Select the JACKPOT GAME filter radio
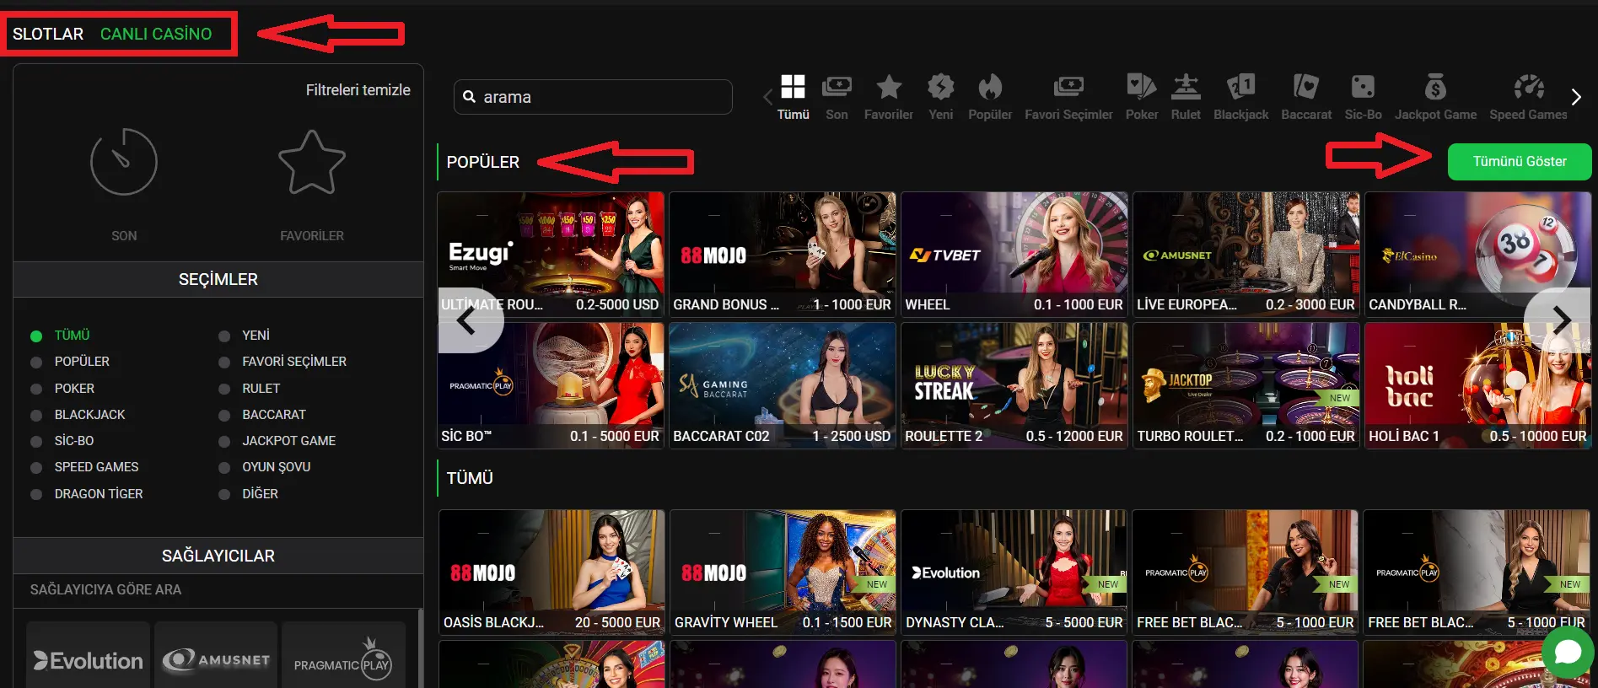Screen dimensions: 1598x688 (224, 442)
